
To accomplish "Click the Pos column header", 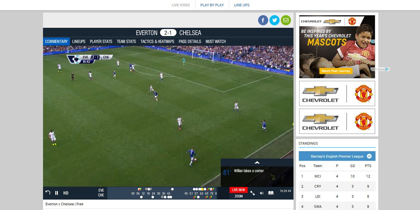I will pyautogui.click(x=302, y=166).
